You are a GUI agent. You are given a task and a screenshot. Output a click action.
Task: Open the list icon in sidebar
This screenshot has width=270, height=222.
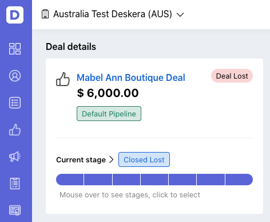15,103
